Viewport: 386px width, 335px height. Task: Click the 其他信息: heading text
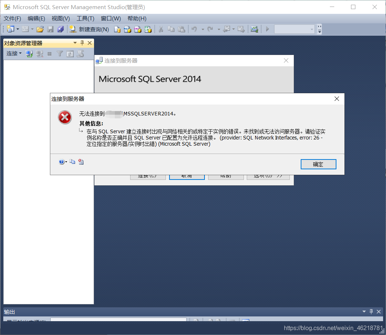tap(91, 123)
